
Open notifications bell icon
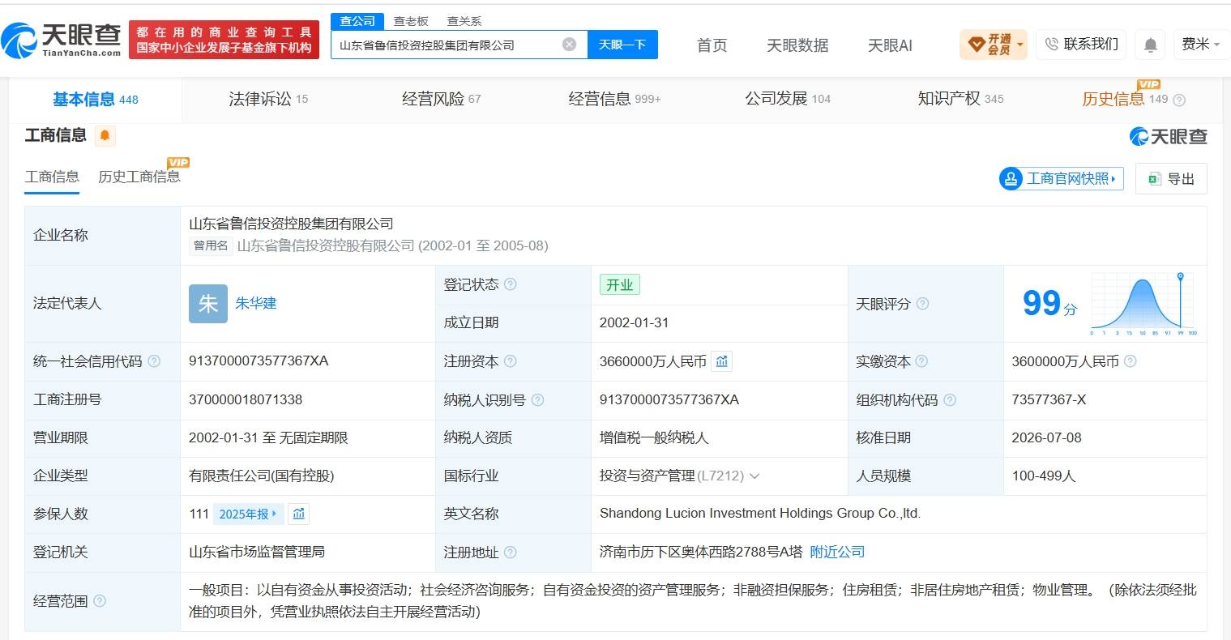click(1150, 45)
